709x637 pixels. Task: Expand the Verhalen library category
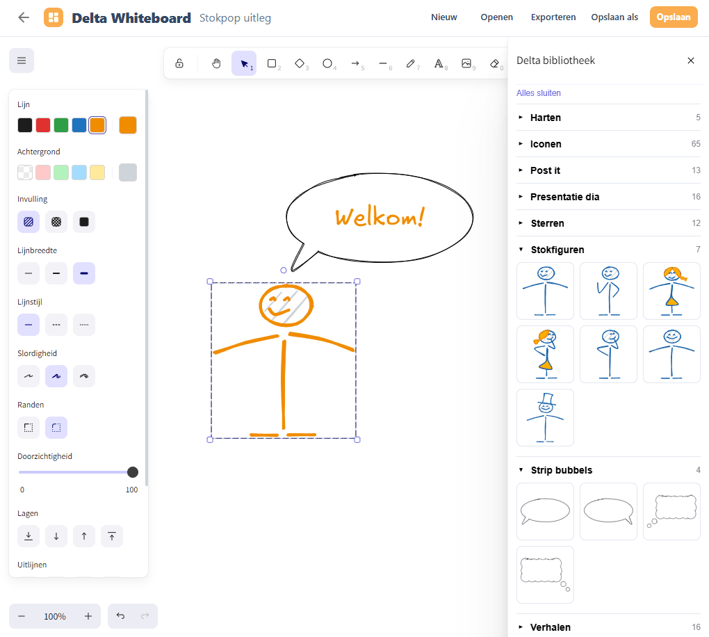point(609,627)
